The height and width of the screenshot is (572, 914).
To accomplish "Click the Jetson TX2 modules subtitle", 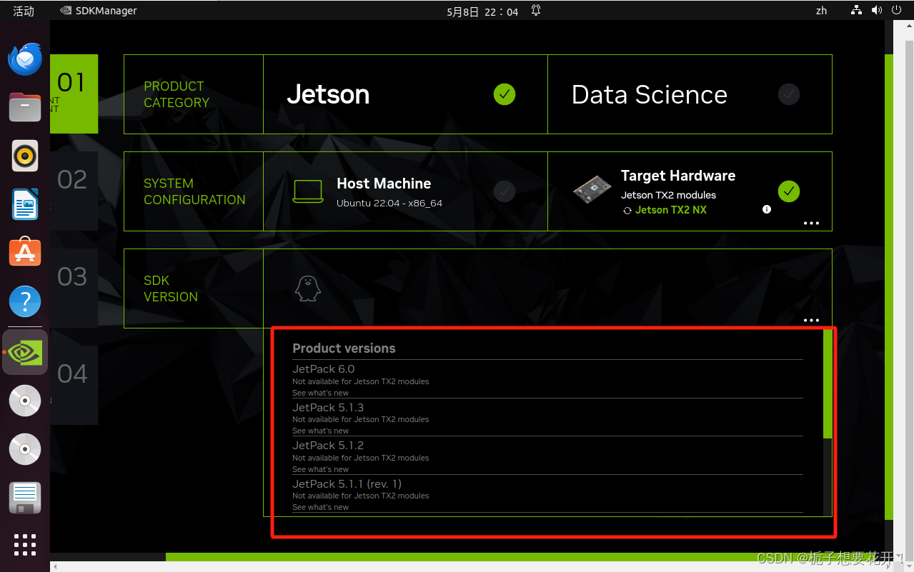I will 668,195.
